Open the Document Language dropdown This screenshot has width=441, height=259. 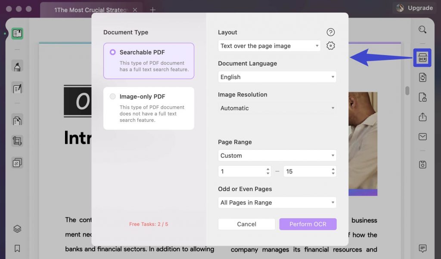coord(277,77)
